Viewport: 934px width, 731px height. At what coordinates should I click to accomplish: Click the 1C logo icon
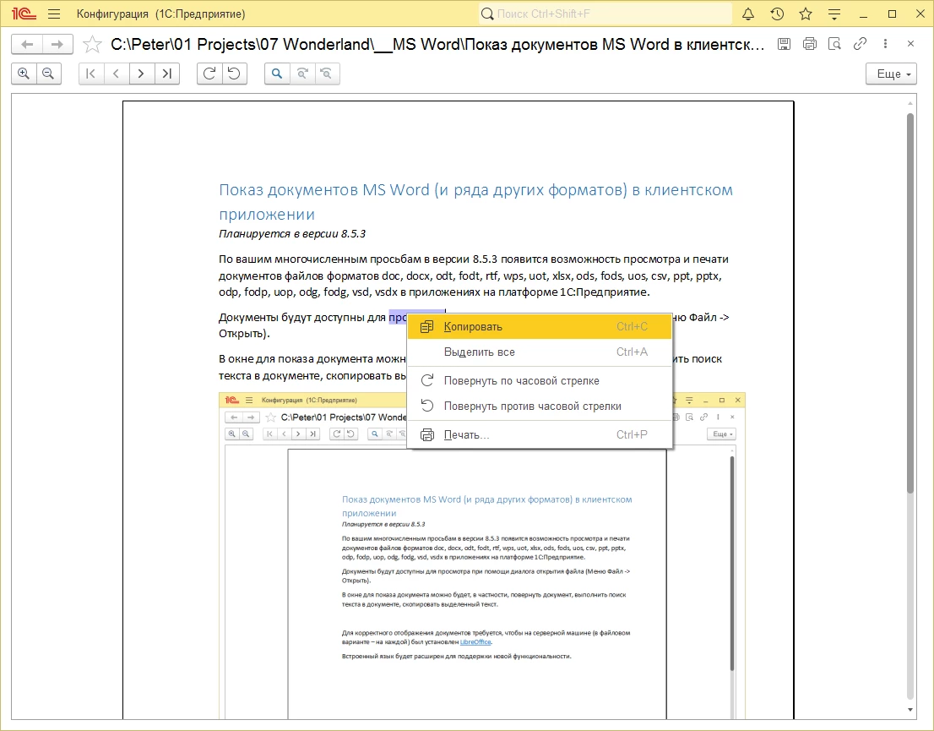(x=24, y=14)
